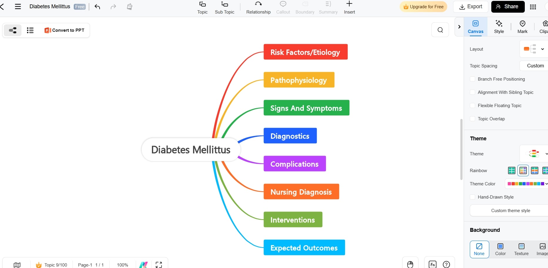Collapse the right side panel
The height and width of the screenshot is (268, 548).
pyautogui.click(x=459, y=27)
